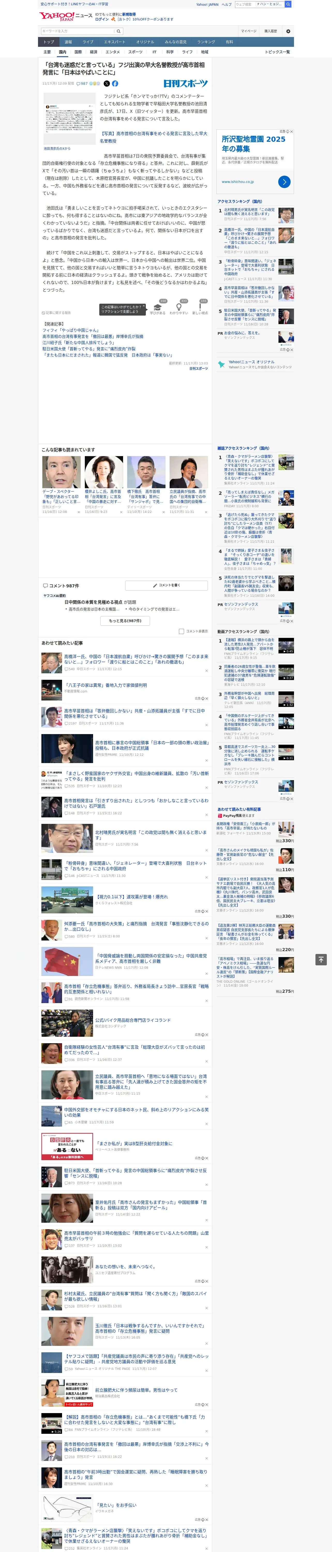Open トピックス一覧 link
332x1552 pixels.
pos(277,52)
